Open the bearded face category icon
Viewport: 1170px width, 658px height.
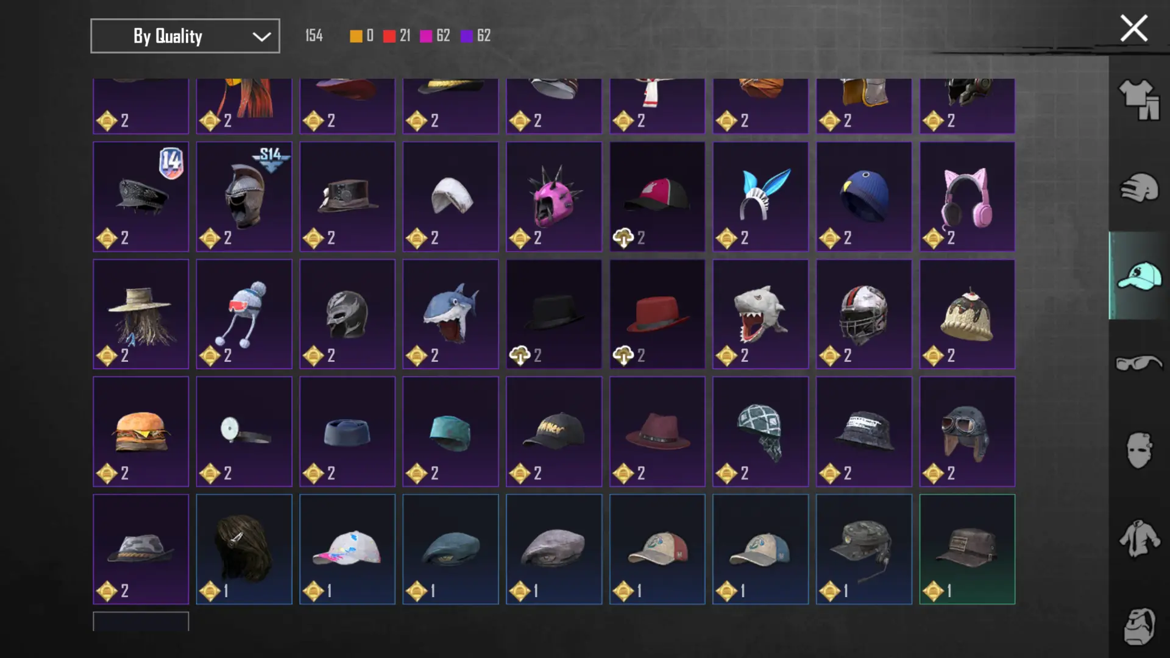[1138, 626]
